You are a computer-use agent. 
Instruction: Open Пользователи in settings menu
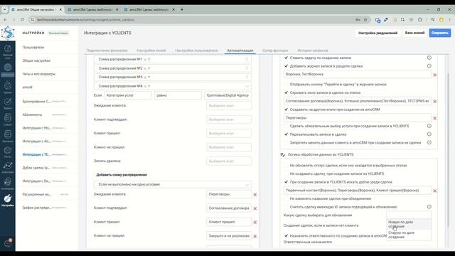[x=33, y=48]
